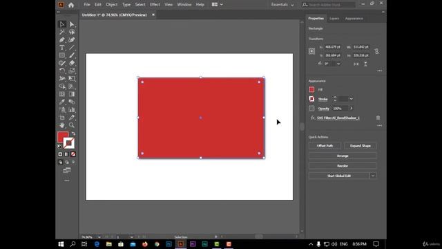The height and width of the screenshot is (249, 442).
Task: Select the Pen tool
Action: tap(62, 40)
